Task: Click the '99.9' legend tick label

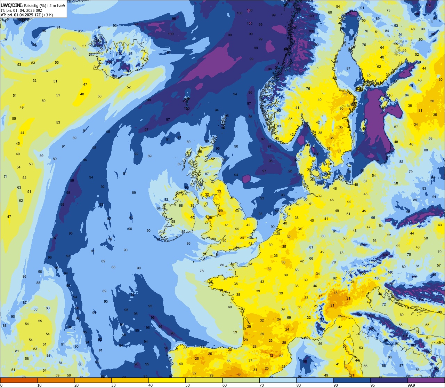Action: pos(412,385)
